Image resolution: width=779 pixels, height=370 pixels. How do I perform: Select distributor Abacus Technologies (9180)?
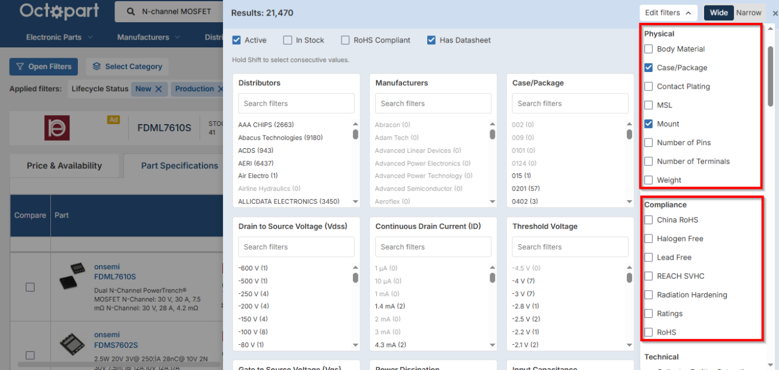(x=280, y=138)
